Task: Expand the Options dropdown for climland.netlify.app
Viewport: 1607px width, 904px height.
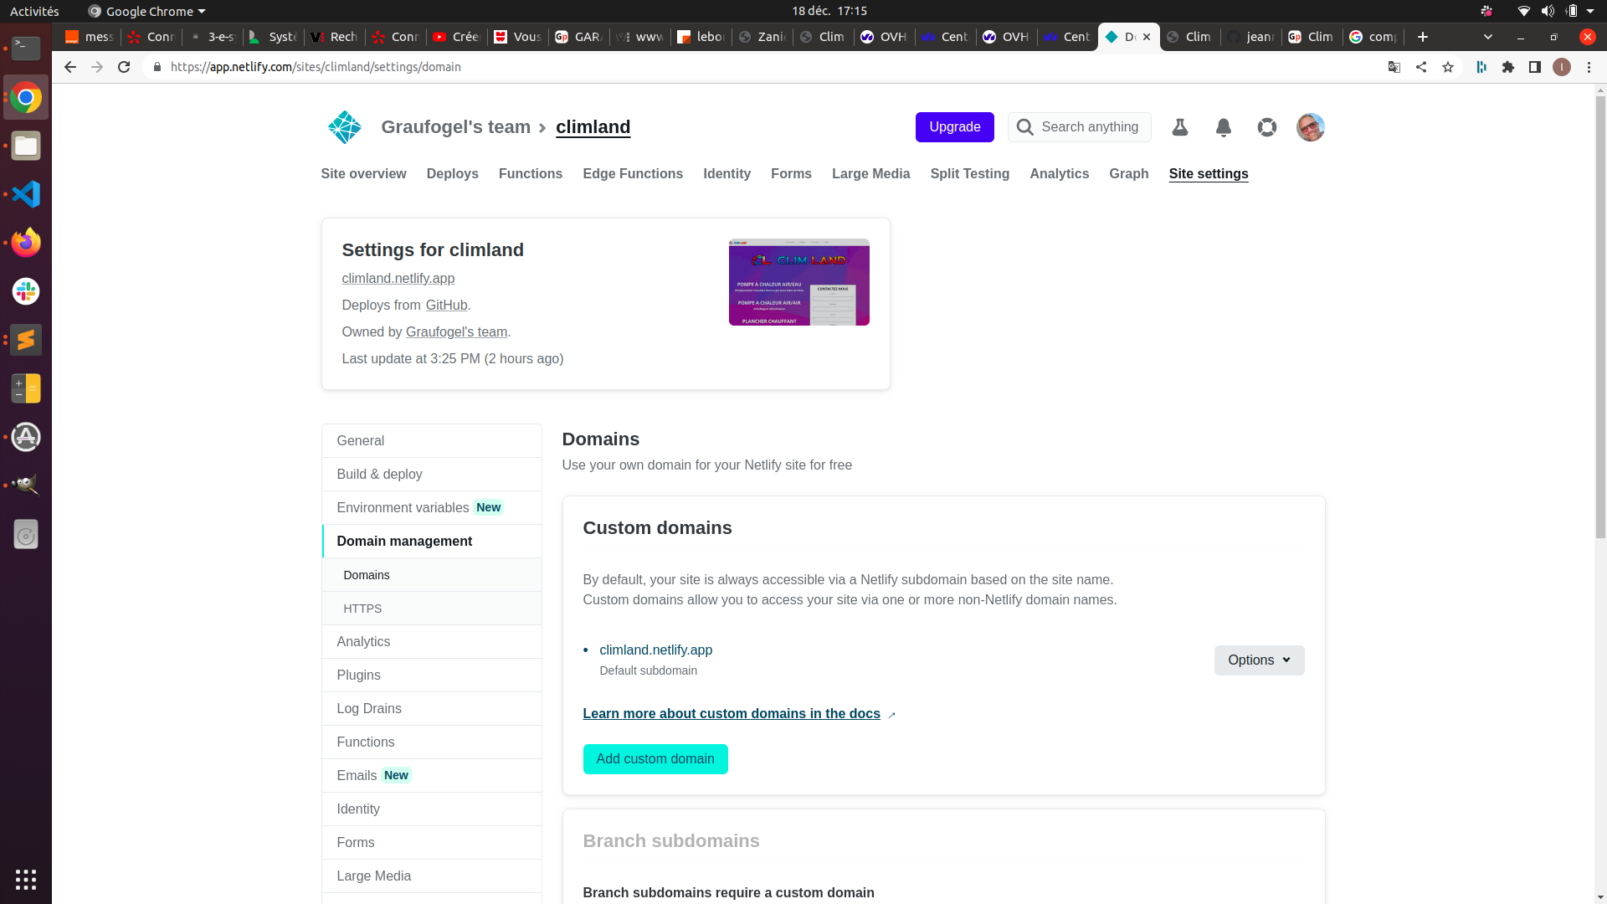Action: point(1259,660)
